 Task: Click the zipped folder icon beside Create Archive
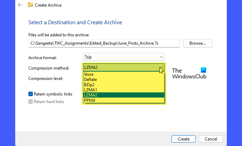pos(30,5)
